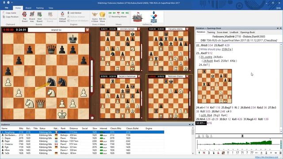Click Add Kibitzer in Engines group
The width and height of the screenshot is (283, 159).
74,13
